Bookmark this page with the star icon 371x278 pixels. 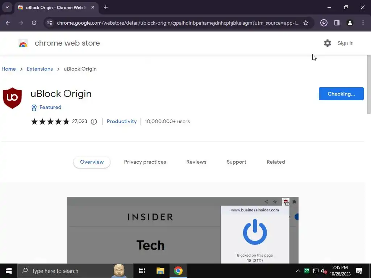306,23
